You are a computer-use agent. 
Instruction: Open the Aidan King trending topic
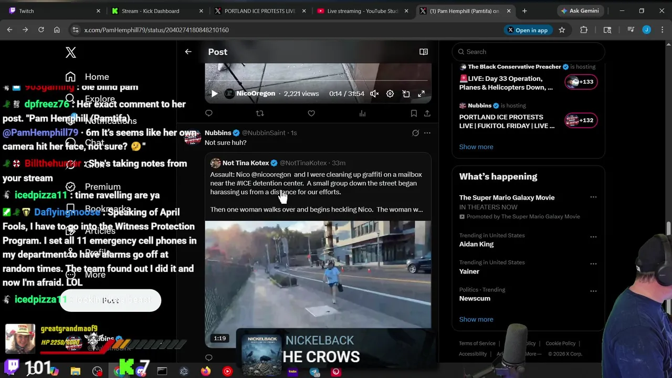pyautogui.click(x=477, y=244)
